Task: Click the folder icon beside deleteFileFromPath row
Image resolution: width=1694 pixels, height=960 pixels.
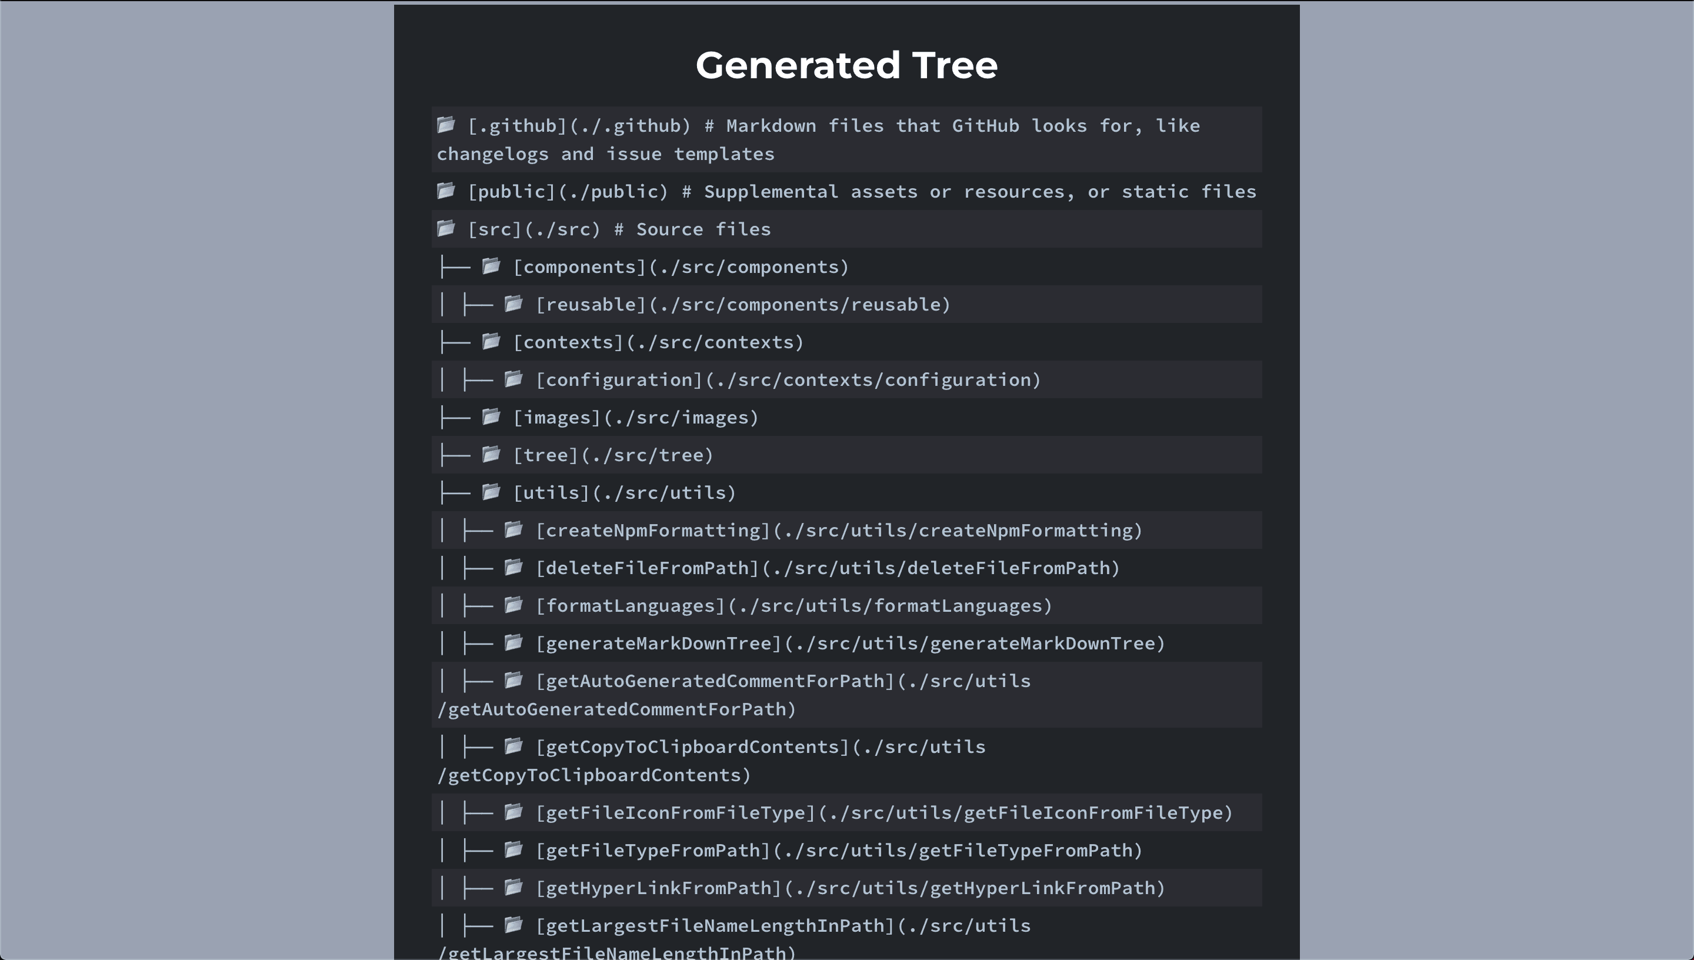Action: (x=513, y=566)
